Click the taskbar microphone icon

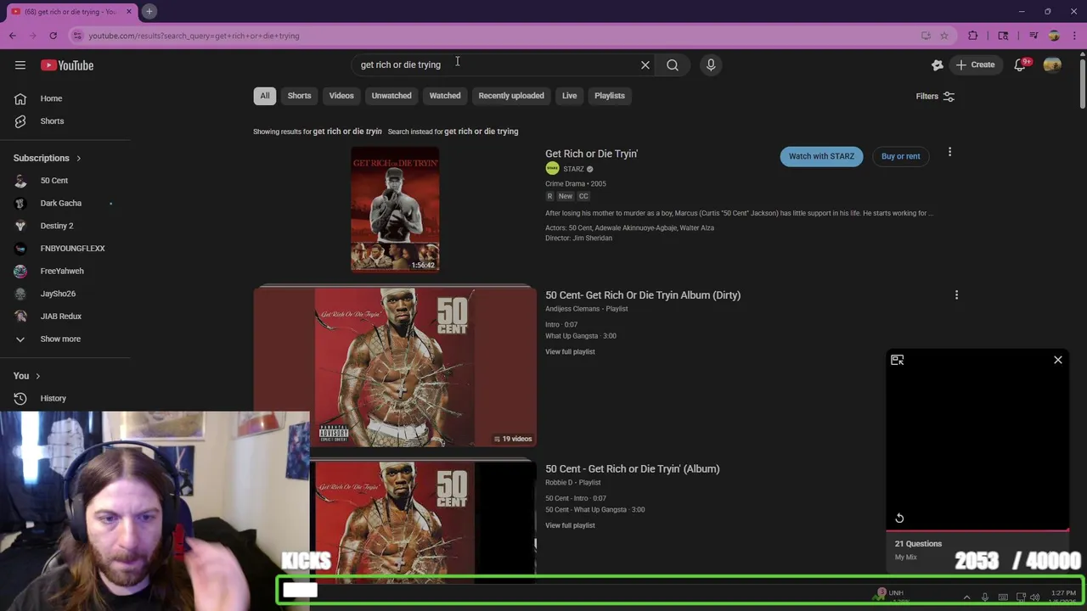coord(985,597)
